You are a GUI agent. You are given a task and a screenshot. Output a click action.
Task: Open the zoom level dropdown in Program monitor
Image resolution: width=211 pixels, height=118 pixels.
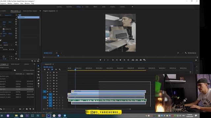click(x=59, y=53)
